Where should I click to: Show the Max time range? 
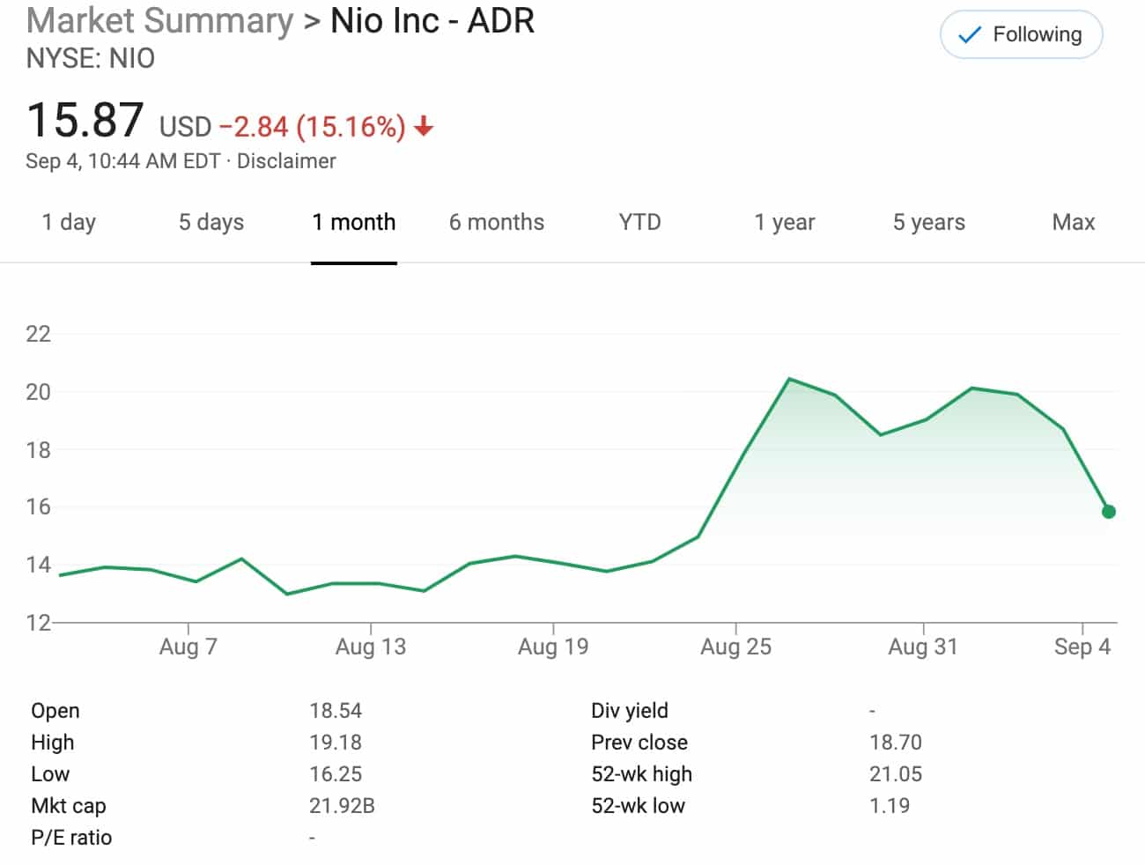(1074, 222)
